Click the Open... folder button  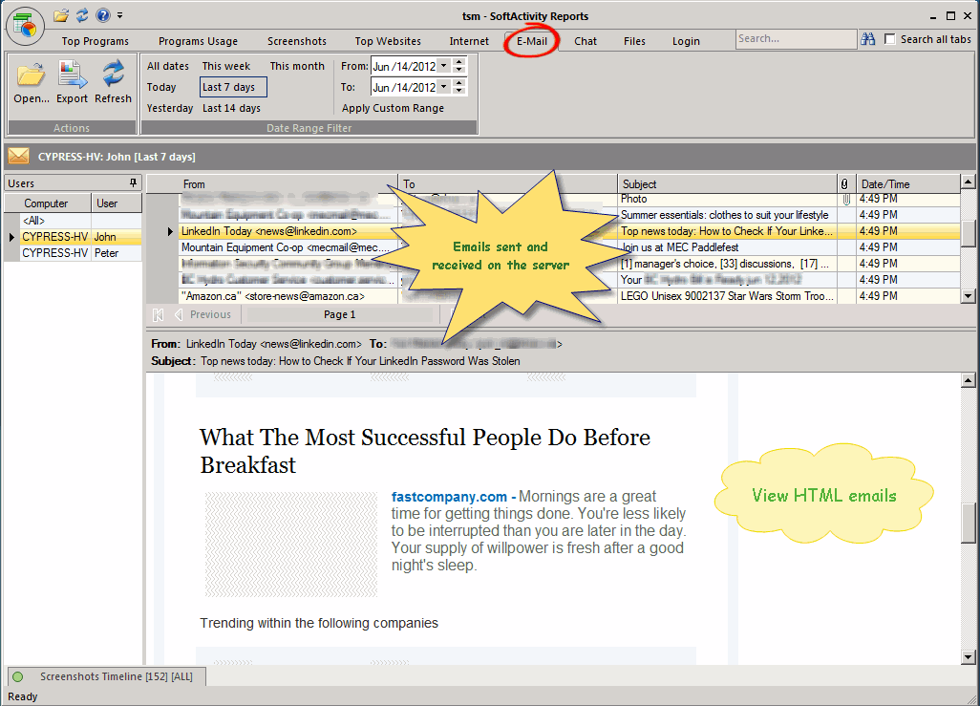pyautogui.click(x=32, y=82)
